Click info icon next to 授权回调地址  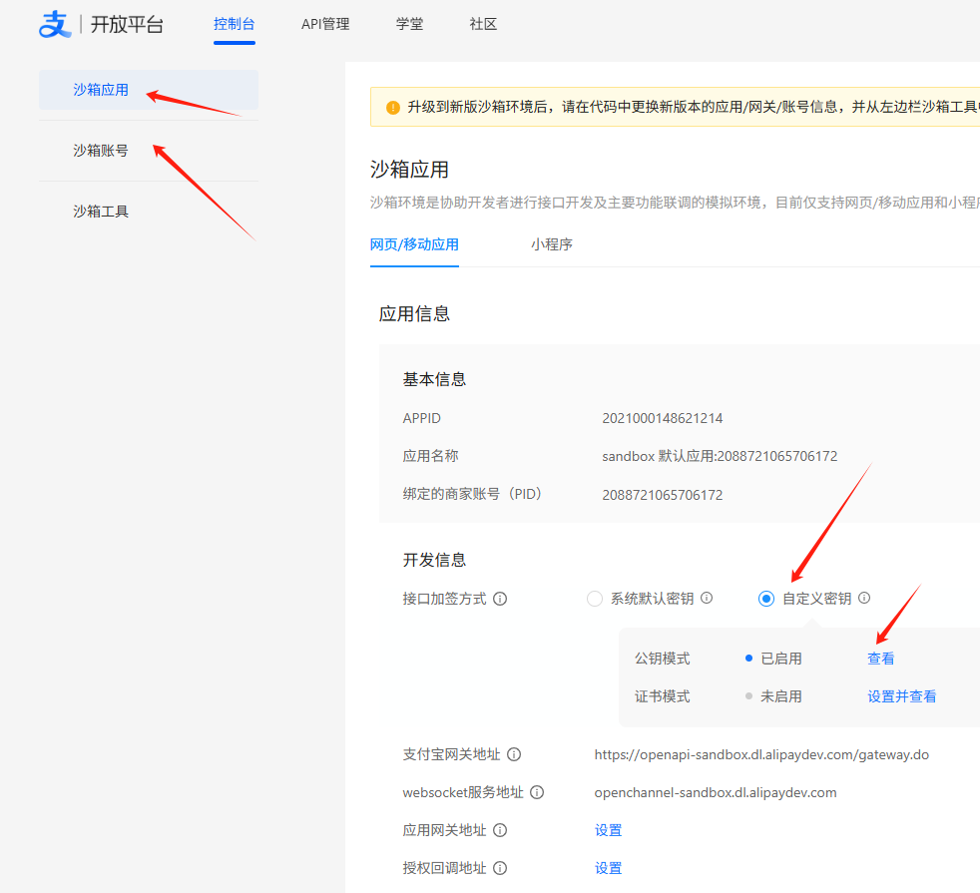500,868
